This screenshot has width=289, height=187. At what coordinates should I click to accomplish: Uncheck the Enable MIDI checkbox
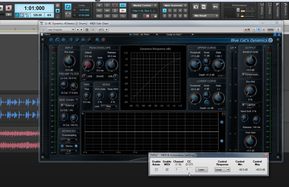(167, 169)
